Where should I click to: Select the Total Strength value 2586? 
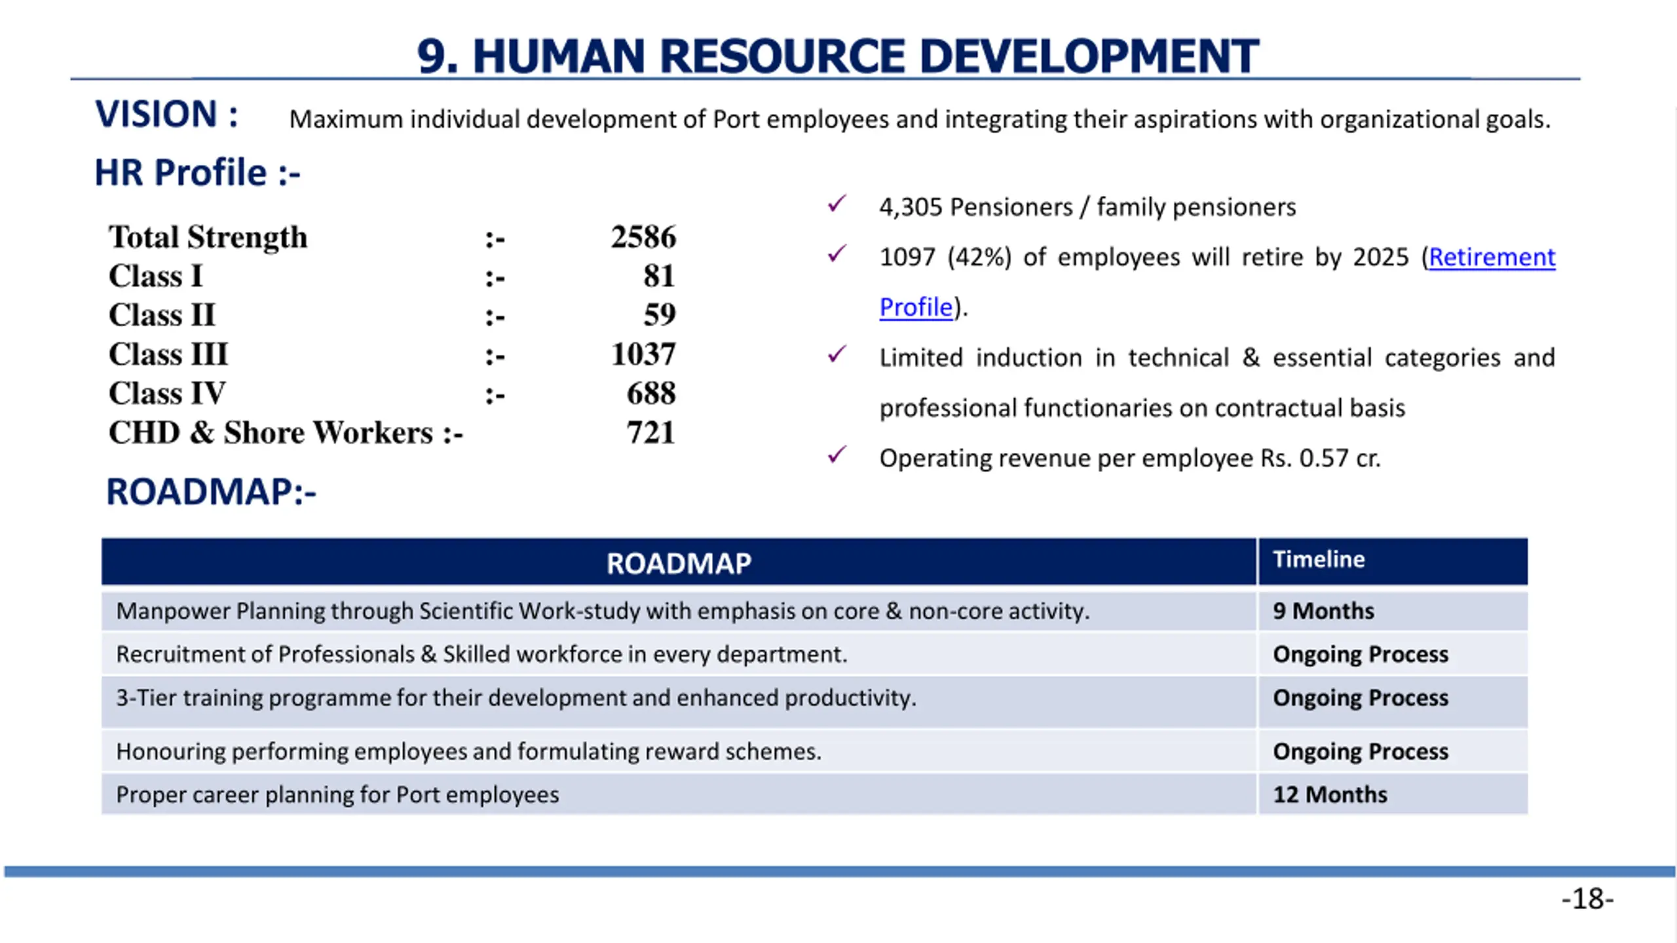pyautogui.click(x=643, y=236)
